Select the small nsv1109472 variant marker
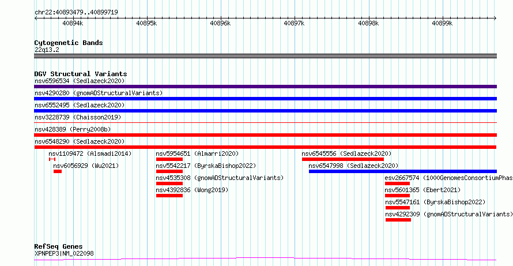The height and width of the screenshot is (266, 513). point(52,159)
